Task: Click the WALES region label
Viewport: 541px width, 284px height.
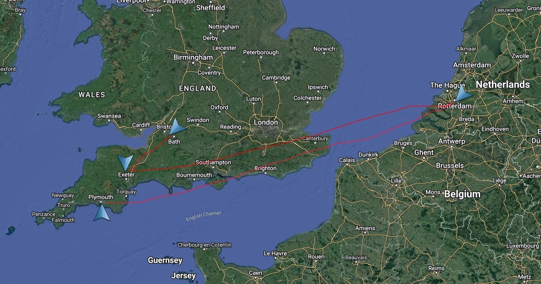Action: click(92, 95)
